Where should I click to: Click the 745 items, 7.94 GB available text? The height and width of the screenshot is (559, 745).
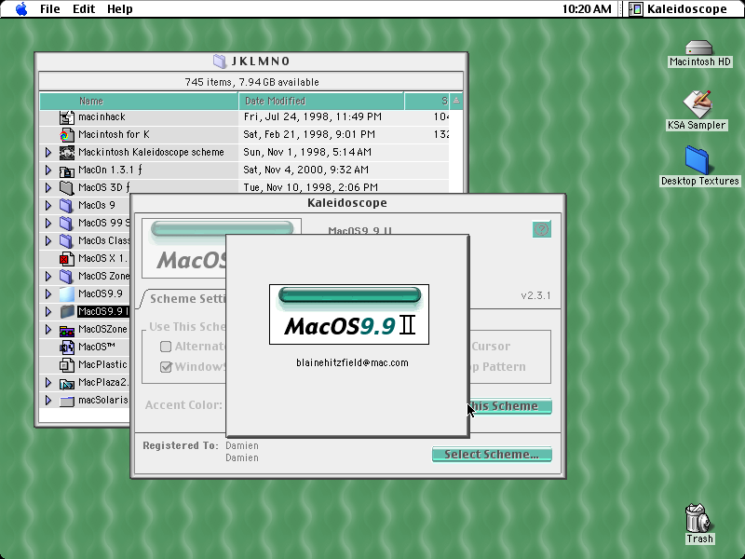pyautogui.click(x=251, y=82)
